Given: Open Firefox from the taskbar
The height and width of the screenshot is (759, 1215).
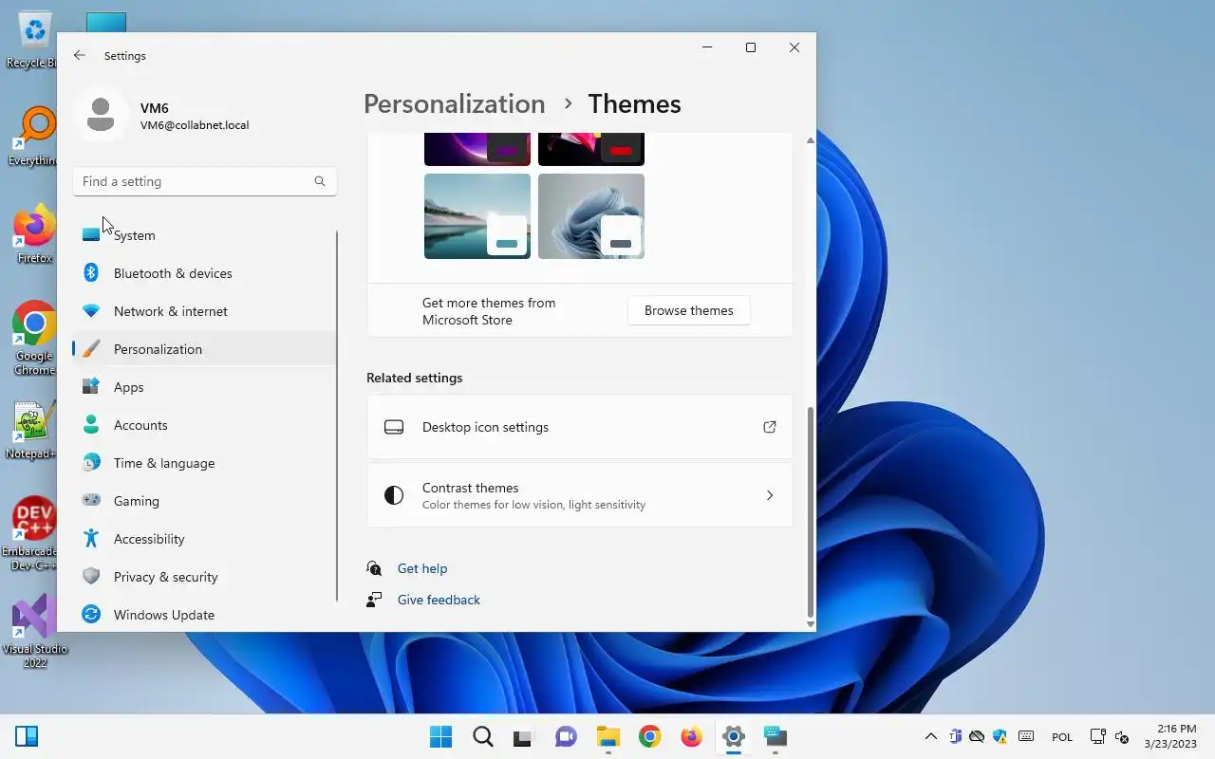Looking at the screenshot, I should 692,736.
